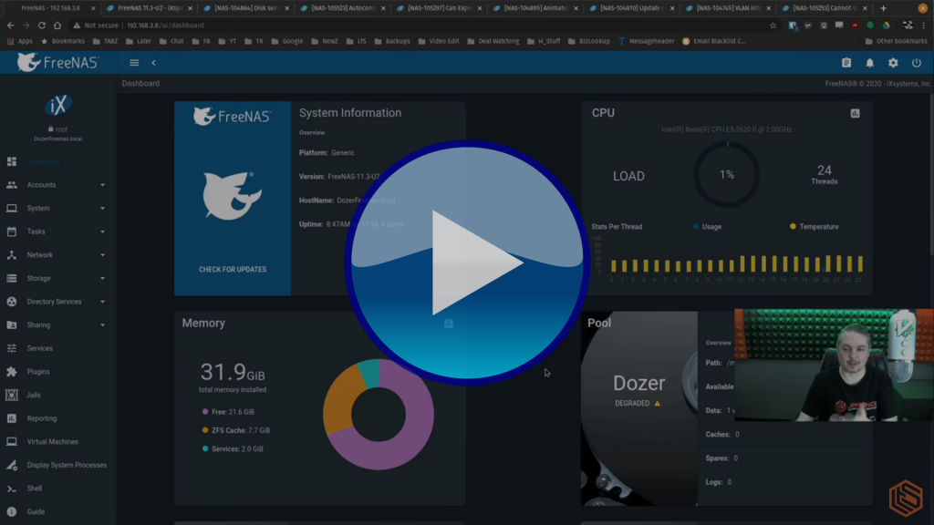Expand the System menu arrow

coord(102,209)
